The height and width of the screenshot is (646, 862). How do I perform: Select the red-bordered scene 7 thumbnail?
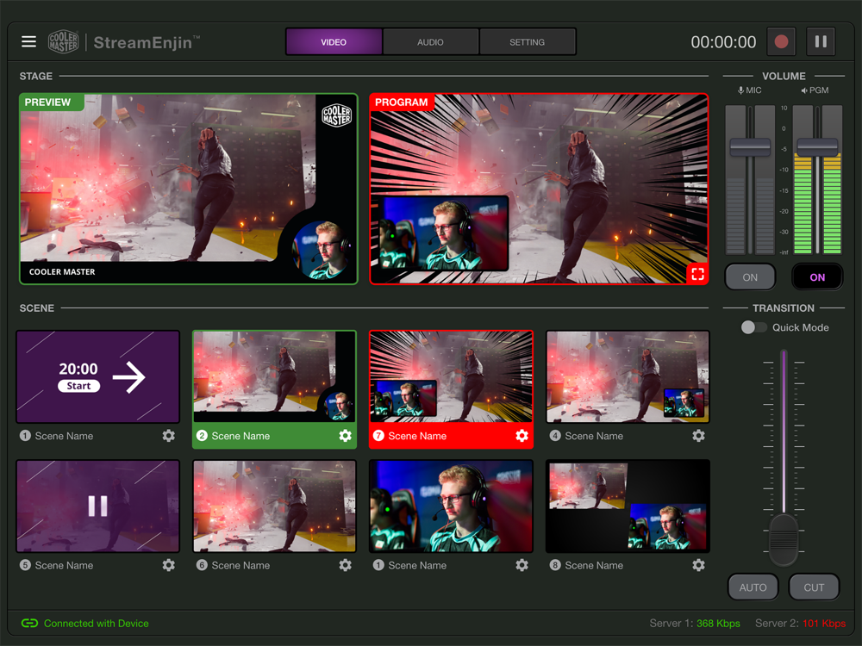coord(451,377)
